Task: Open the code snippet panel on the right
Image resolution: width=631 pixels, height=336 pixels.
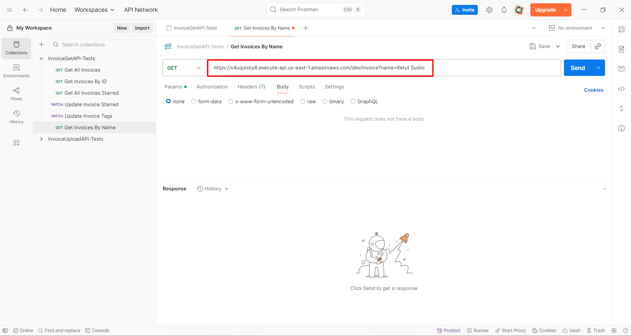Action: point(621,89)
